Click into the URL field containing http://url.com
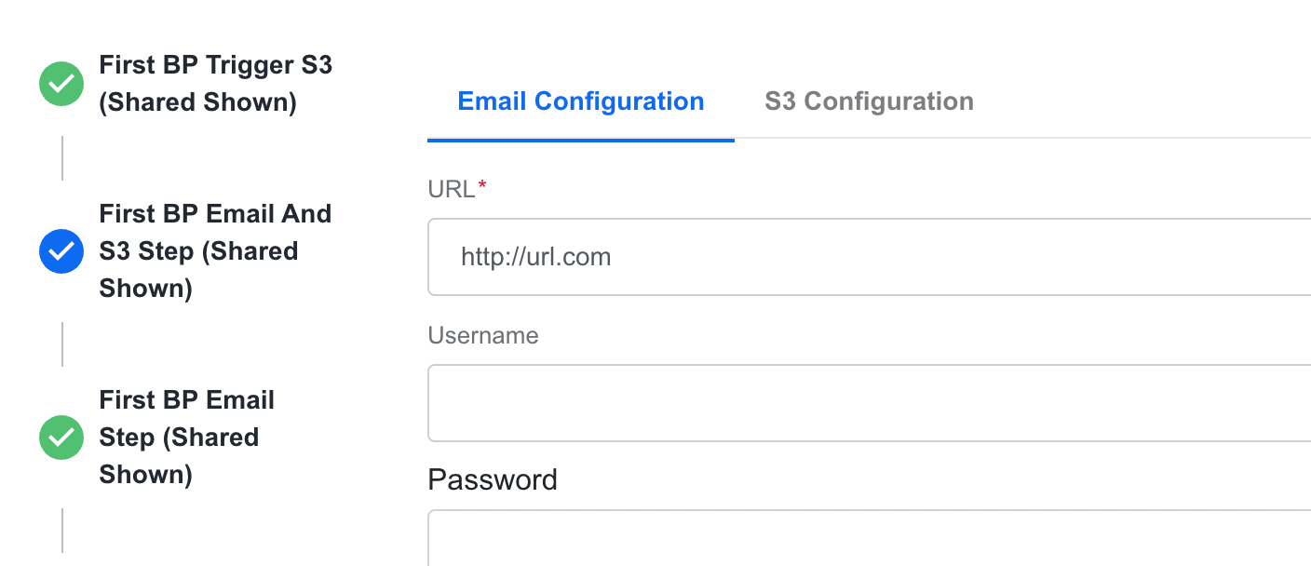 pyautogui.click(x=870, y=257)
